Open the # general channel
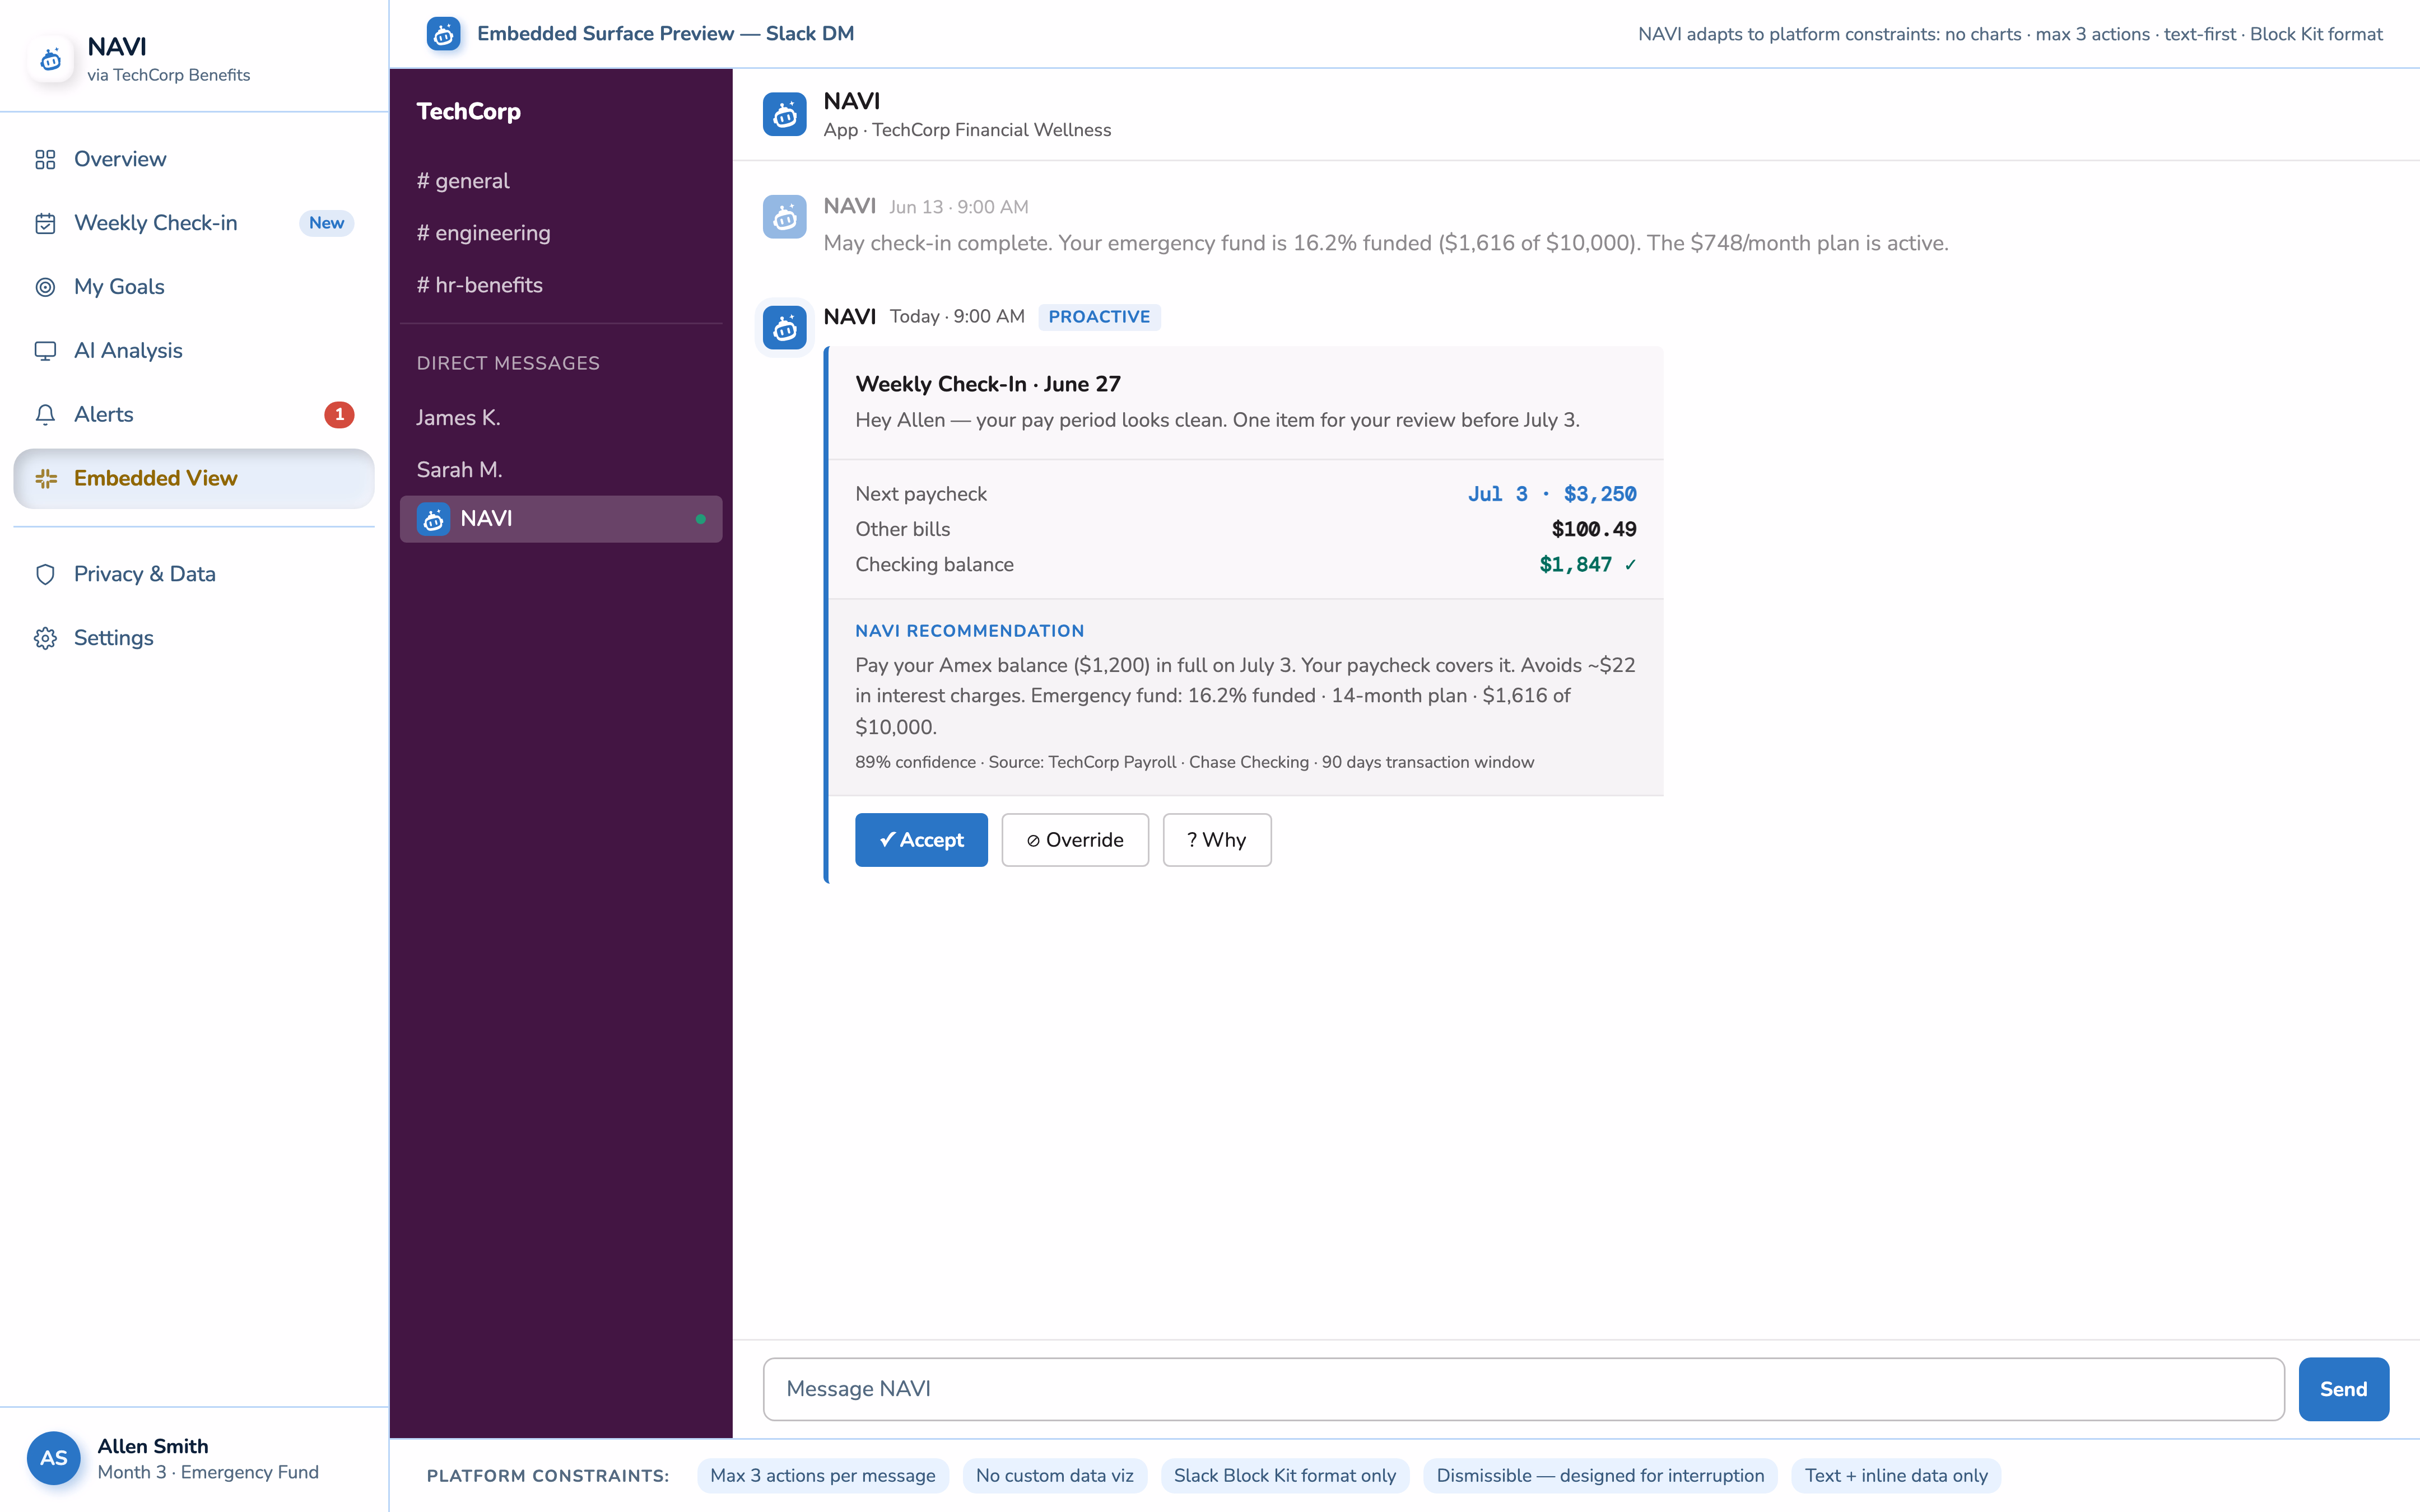Screen dimensions: 2420x1512 point(560,181)
